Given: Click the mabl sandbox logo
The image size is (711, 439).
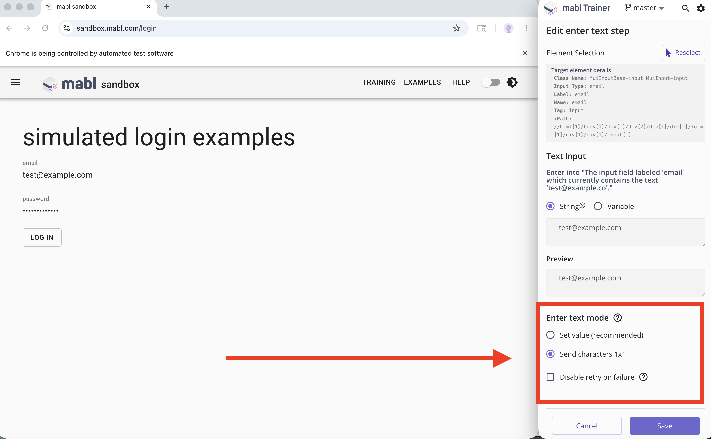Looking at the screenshot, I should (x=91, y=84).
